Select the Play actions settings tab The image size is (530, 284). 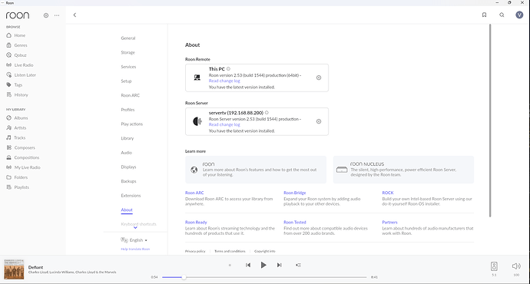click(x=132, y=124)
